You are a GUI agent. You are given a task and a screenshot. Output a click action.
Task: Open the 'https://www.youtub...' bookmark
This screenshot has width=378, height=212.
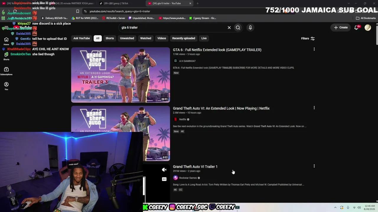[x=172, y=18]
